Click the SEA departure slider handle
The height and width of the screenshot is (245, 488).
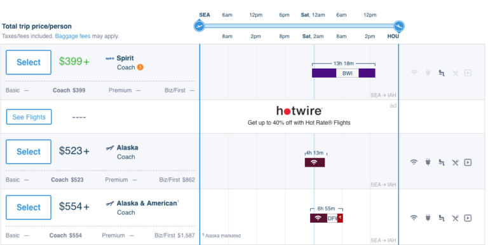(199, 26)
